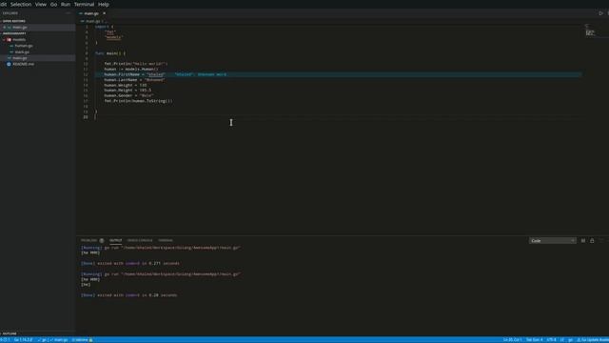
Task: Open the Terminal menu
Action: tap(84, 4)
